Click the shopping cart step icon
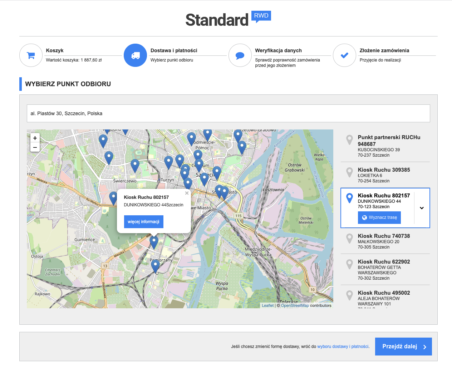Image resolution: width=452 pixels, height=368 pixels. (31, 55)
